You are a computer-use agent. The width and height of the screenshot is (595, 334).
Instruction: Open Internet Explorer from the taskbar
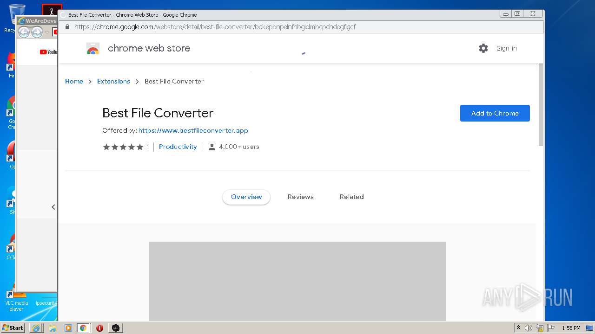click(x=37, y=328)
